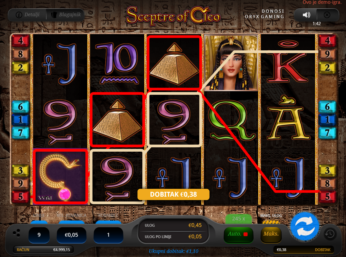The height and width of the screenshot is (257, 346).
Task: Select payline 2 yellow marker on right
Action: point(327,68)
